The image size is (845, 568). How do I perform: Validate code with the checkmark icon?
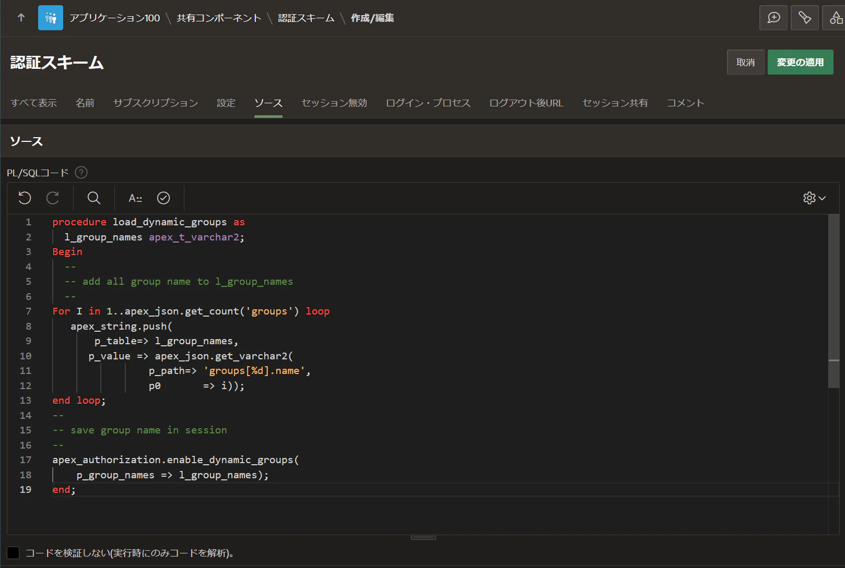click(163, 198)
